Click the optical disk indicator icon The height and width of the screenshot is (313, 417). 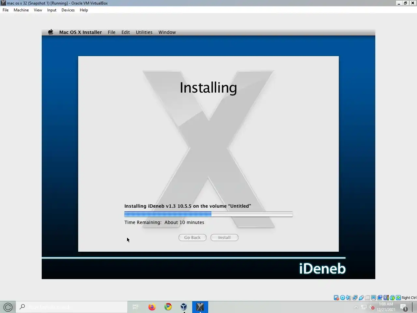tap(342, 298)
